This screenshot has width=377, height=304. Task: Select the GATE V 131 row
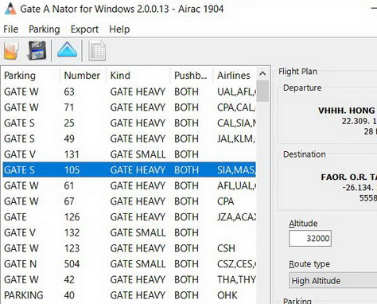(x=130, y=154)
